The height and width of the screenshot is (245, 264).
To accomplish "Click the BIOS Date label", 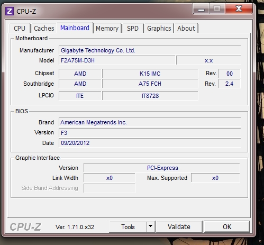I will click(x=48, y=143).
